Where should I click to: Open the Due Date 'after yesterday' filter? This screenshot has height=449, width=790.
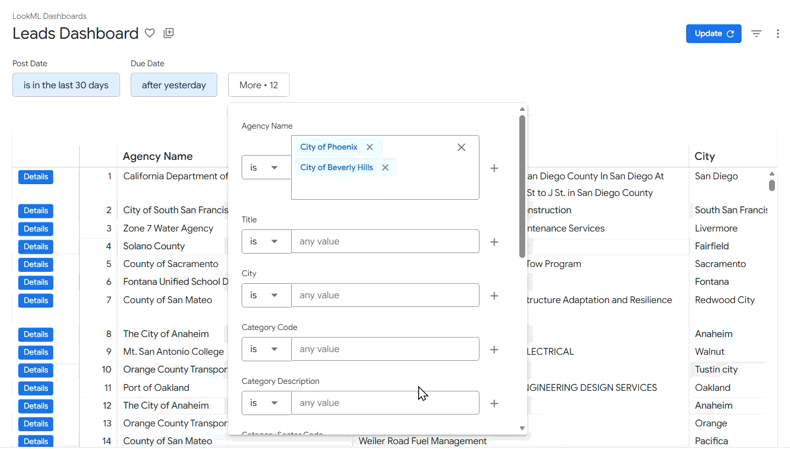click(x=174, y=85)
